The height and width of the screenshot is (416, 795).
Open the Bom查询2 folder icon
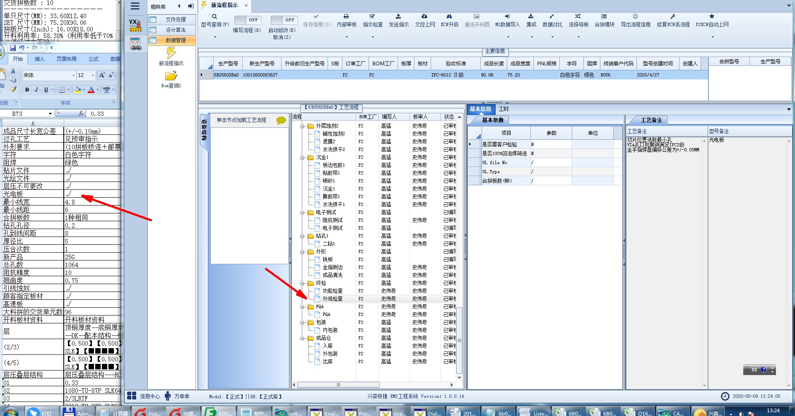pos(171,76)
